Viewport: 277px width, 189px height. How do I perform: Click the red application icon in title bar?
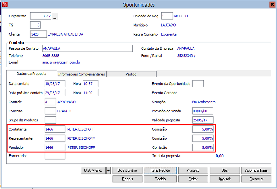pyautogui.click(x=5, y=4)
